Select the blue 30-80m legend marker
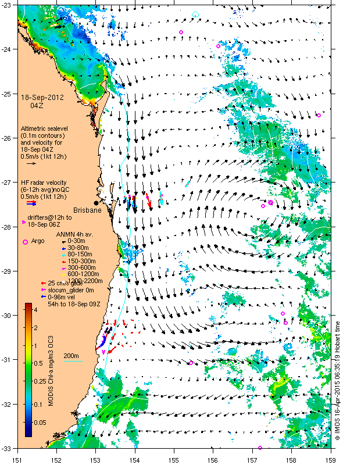 [63, 249]
